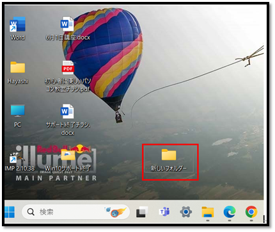Select the 6月1日講座.docx file icon
Viewport: 275px width, 232px height.
tap(67, 24)
